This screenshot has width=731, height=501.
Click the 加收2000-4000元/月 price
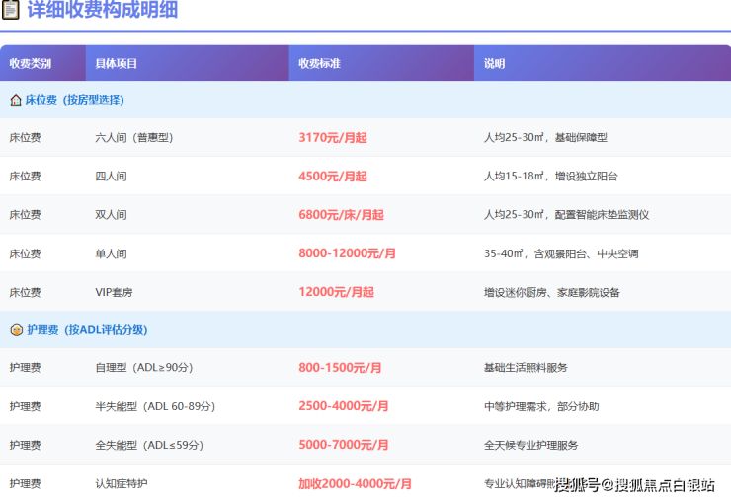(x=355, y=484)
